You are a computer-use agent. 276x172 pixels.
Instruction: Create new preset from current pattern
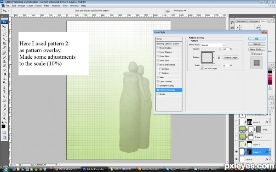pyautogui.click(x=218, y=57)
